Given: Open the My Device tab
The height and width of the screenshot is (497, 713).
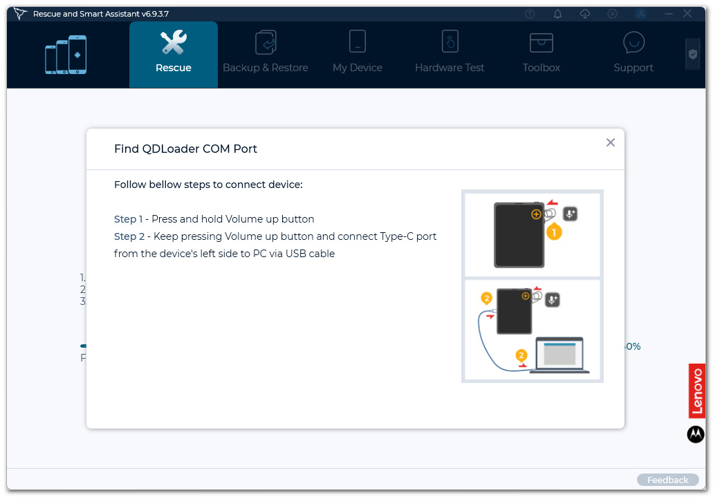Looking at the screenshot, I should 358,55.
